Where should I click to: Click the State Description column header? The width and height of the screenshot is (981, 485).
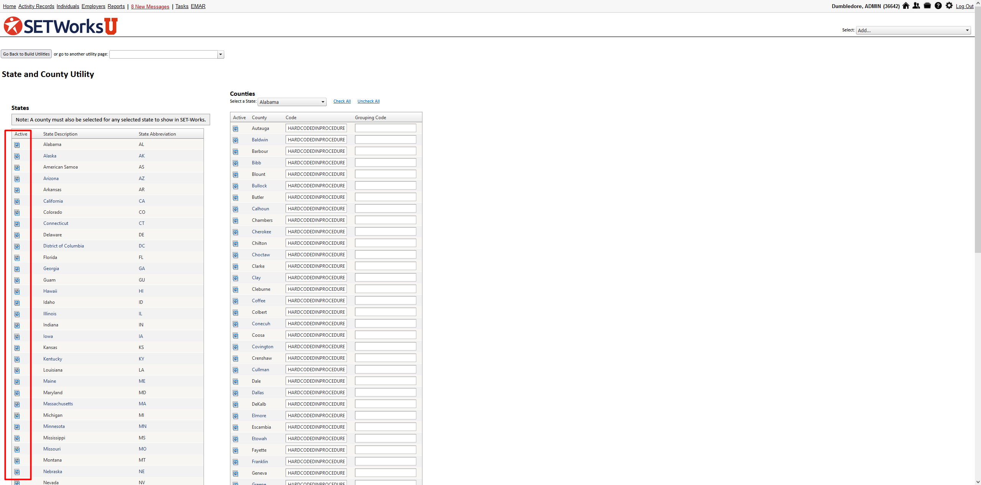tap(60, 134)
